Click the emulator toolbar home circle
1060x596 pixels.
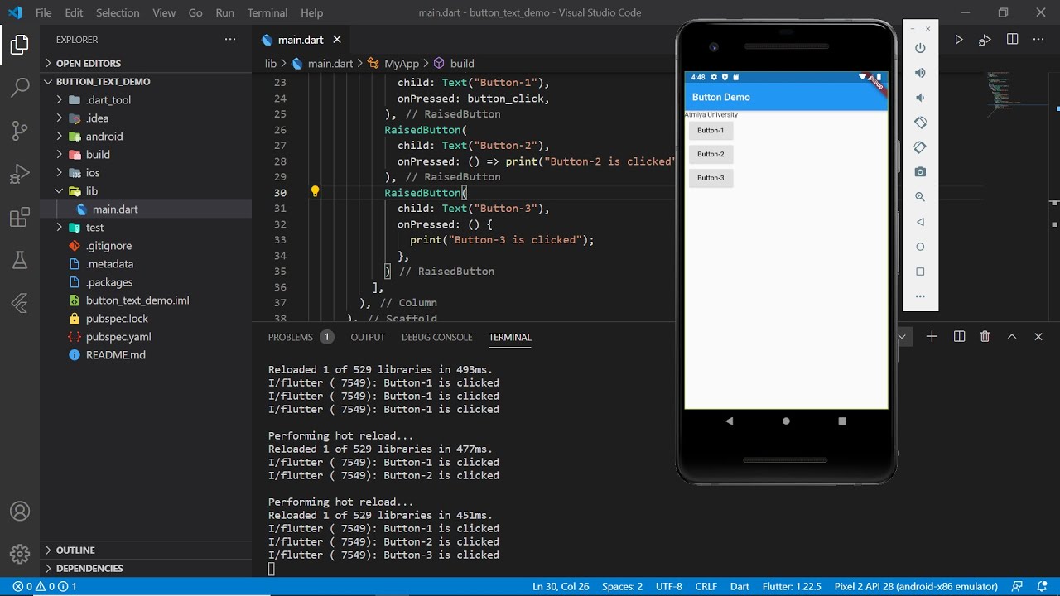(x=920, y=247)
